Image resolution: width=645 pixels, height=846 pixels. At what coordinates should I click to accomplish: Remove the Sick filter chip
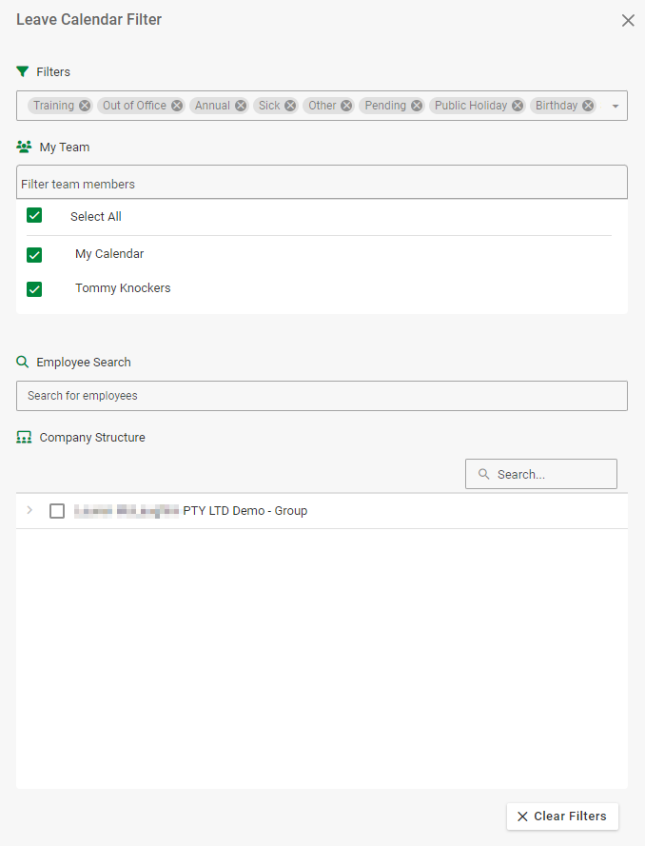point(290,106)
